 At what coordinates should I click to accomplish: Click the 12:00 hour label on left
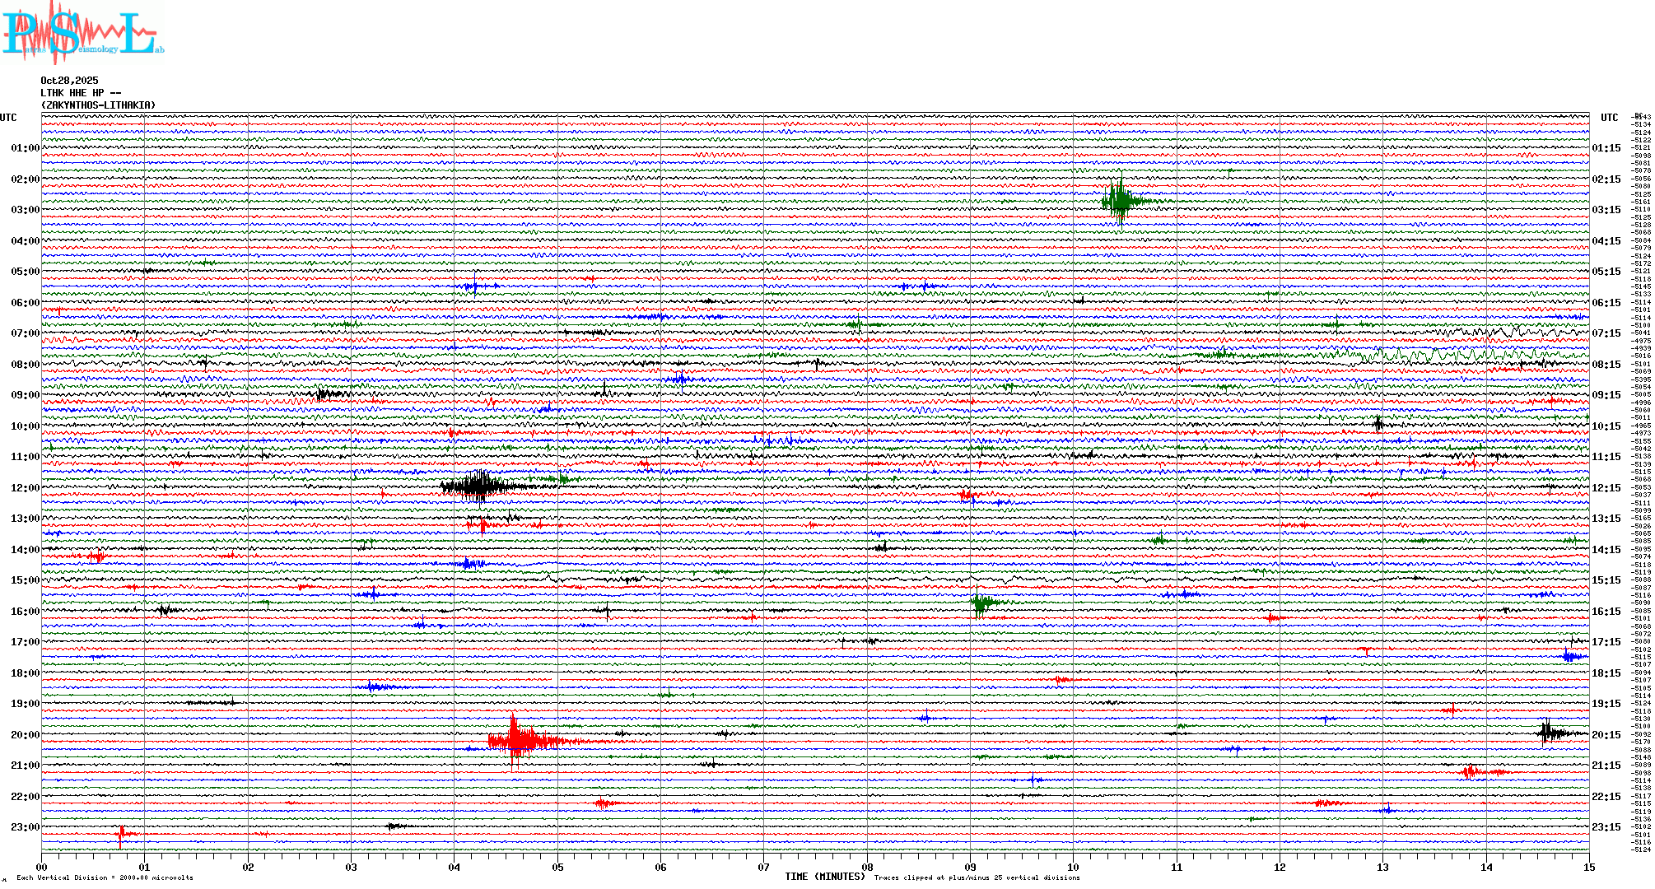[x=25, y=488]
